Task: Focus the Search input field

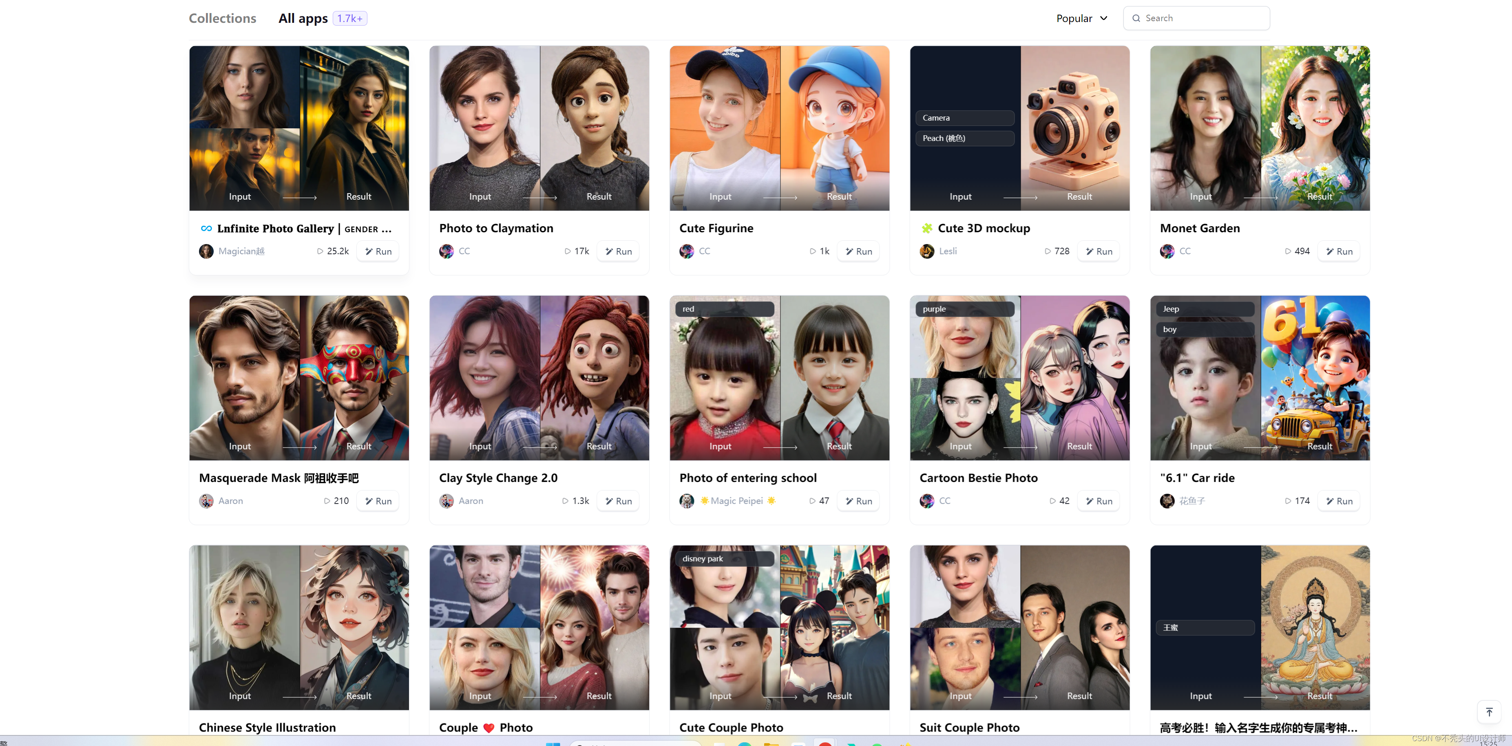Action: click(1203, 18)
